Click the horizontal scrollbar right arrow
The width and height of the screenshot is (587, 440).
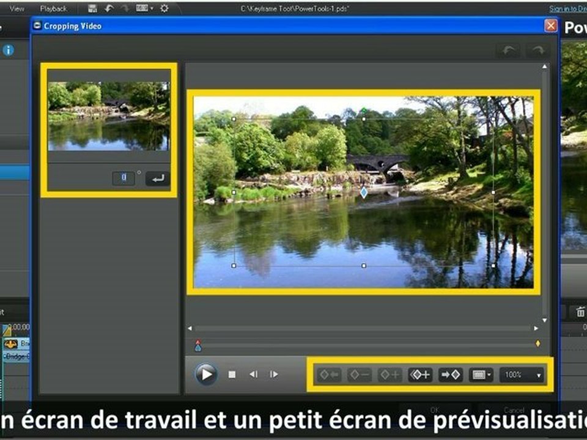point(536,328)
